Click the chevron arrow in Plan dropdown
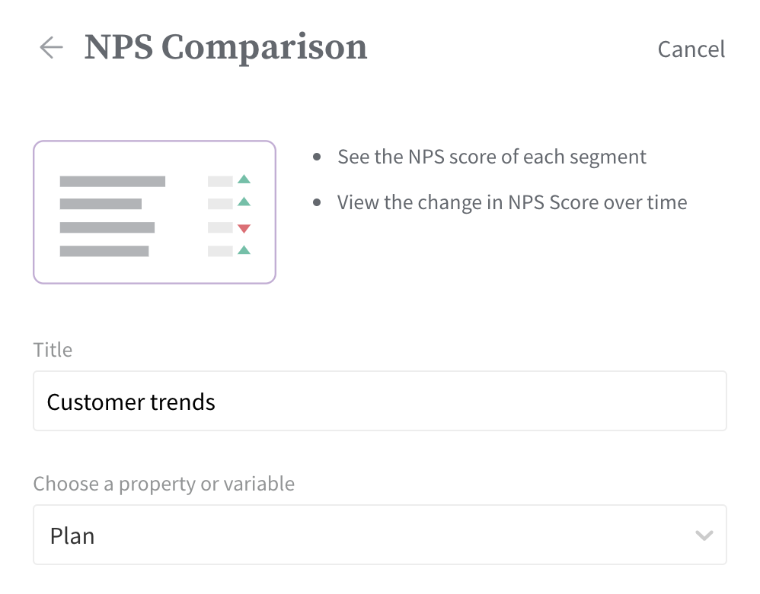 (x=704, y=535)
